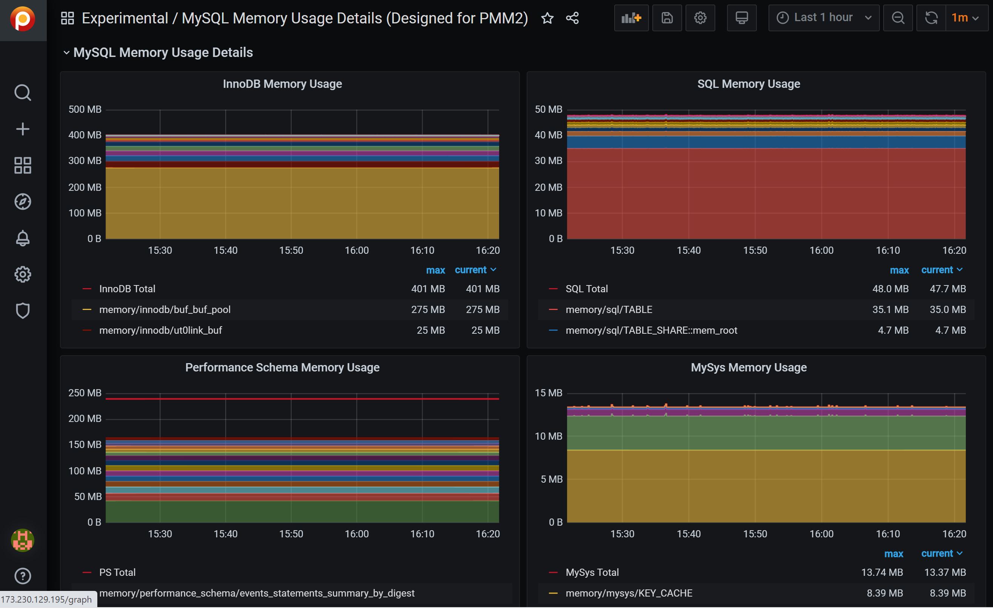This screenshot has height=609, width=993.
Task: Toggle the memory/mysys/KEY_CACHE legend series
Action: coord(629,593)
